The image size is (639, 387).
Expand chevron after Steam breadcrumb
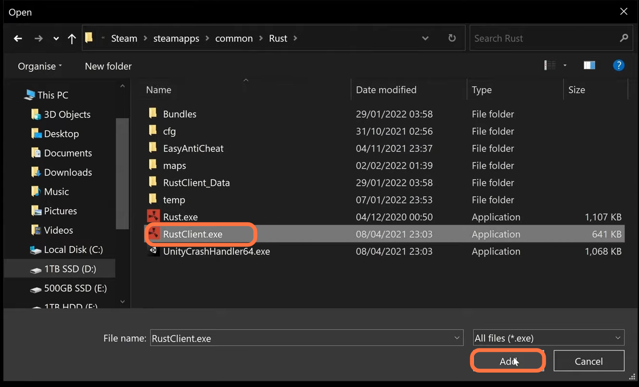[x=145, y=38]
